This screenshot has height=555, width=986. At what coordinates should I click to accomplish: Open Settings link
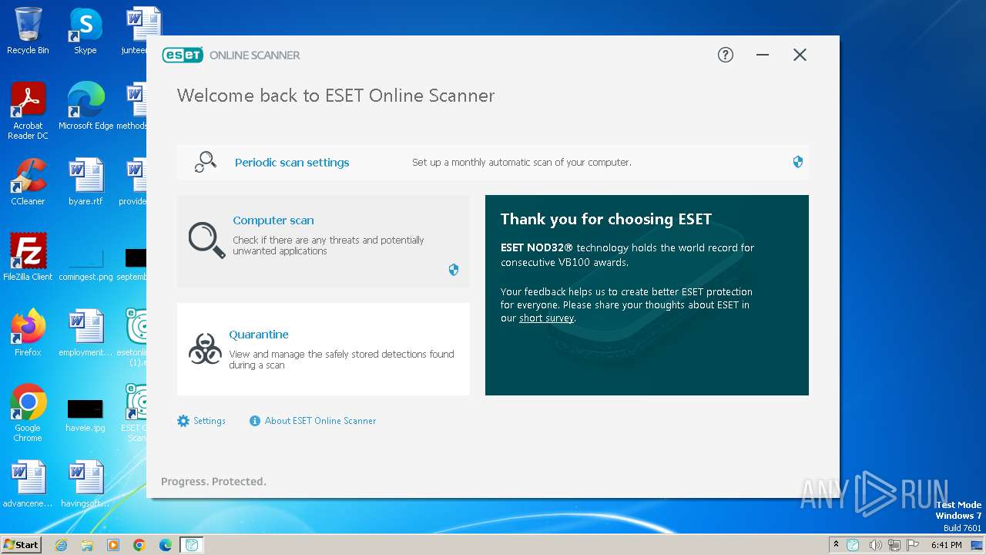[210, 421]
